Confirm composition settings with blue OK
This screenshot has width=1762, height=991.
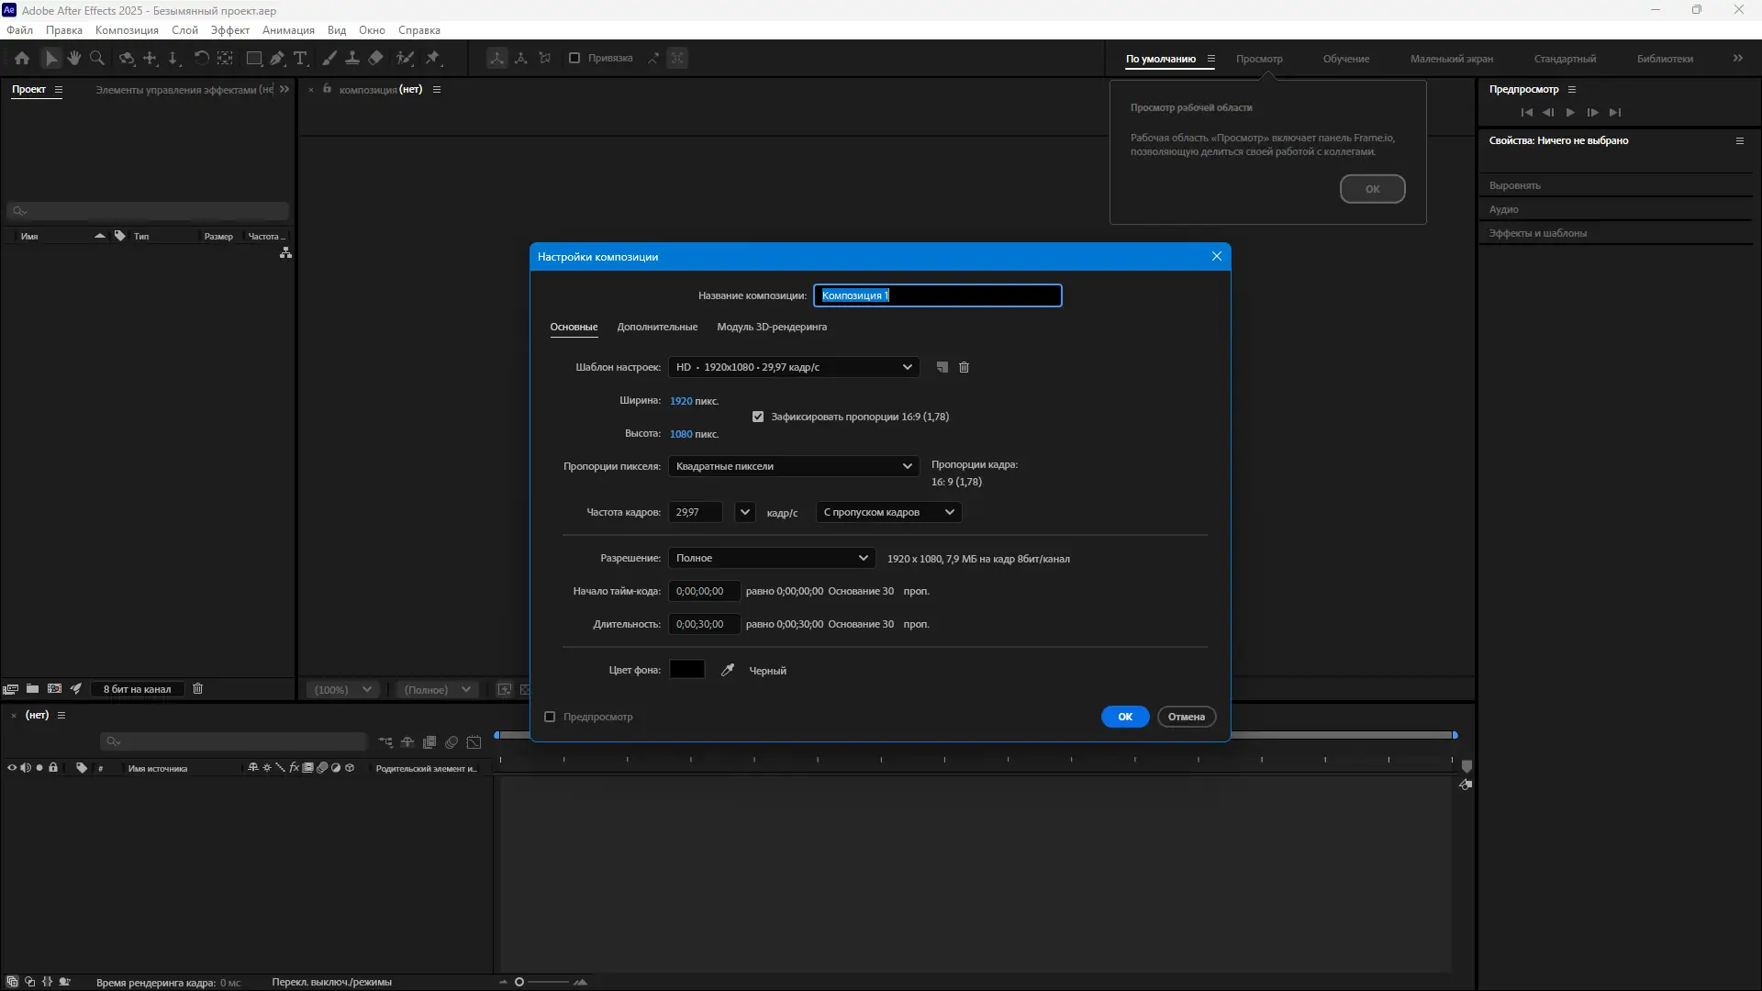click(1125, 717)
